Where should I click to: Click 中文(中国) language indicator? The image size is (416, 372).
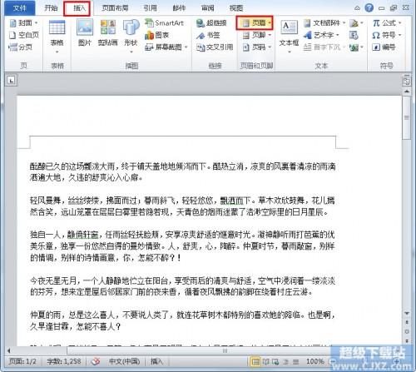(124, 361)
